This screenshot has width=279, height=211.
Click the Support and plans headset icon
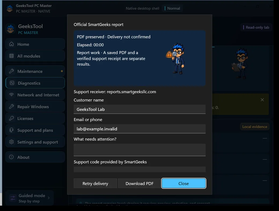pyautogui.click(x=12, y=130)
